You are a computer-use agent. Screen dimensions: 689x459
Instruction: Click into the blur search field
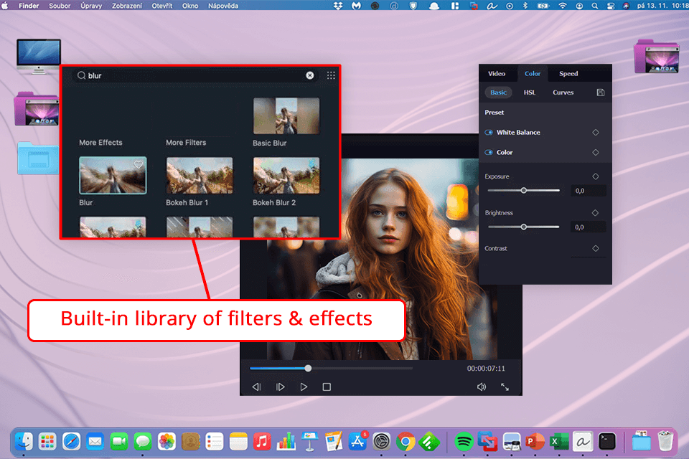(x=195, y=75)
